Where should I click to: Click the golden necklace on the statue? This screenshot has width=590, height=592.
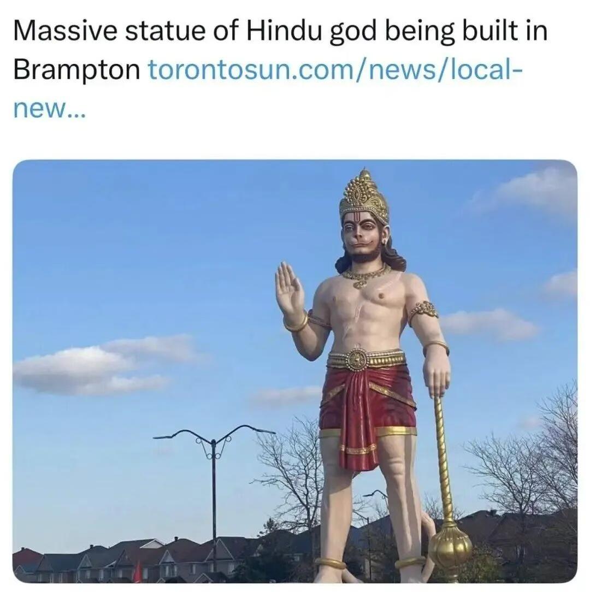click(x=365, y=275)
